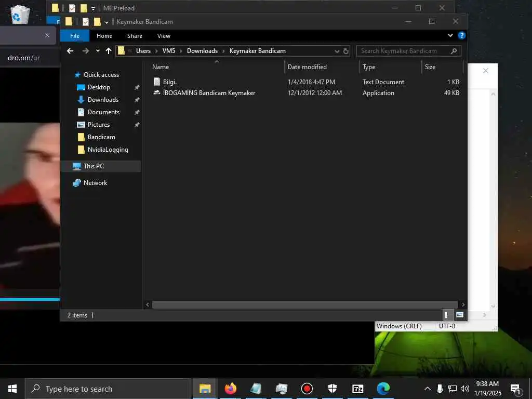
Task: Go up one folder level arrow
Action: tap(109, 51)
